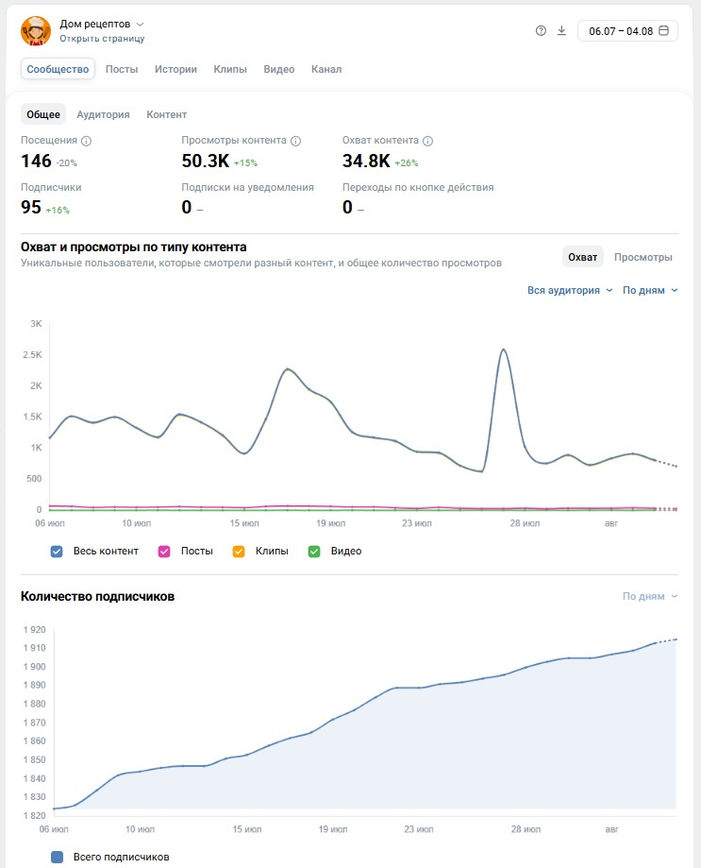The width and height of the screenshot is (701, 868).
Task: Expand the Вся аудитория dropdown
Action: (570, 290)
